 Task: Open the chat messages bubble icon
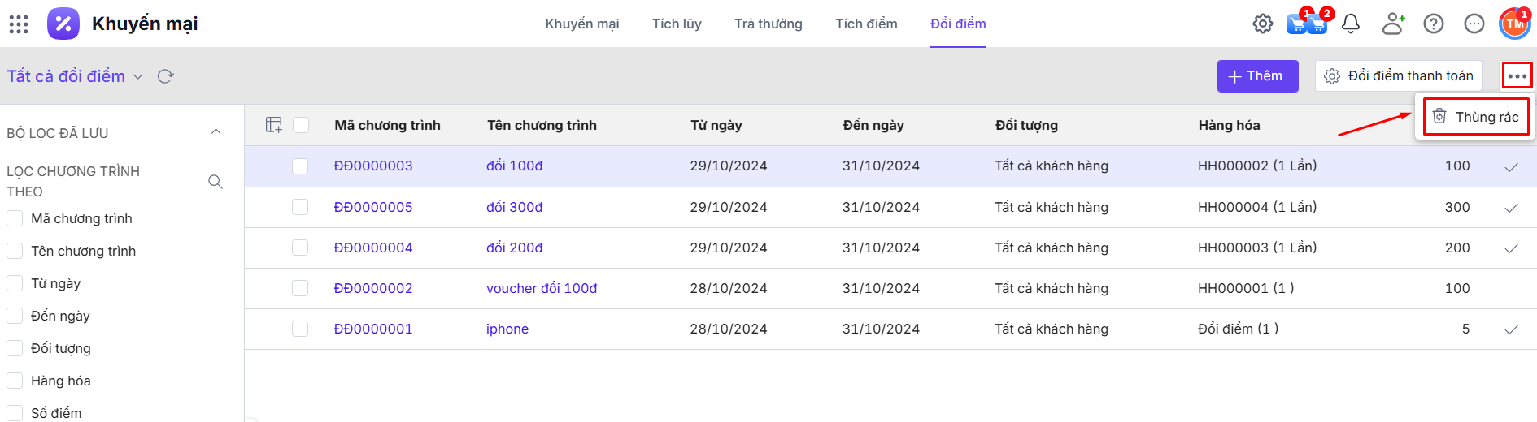(1474, 24)
